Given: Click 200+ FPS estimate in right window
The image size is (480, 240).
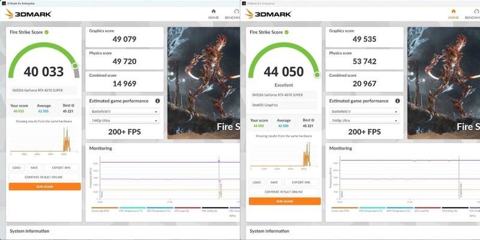Looking at the screenshot, I should 364,132.
